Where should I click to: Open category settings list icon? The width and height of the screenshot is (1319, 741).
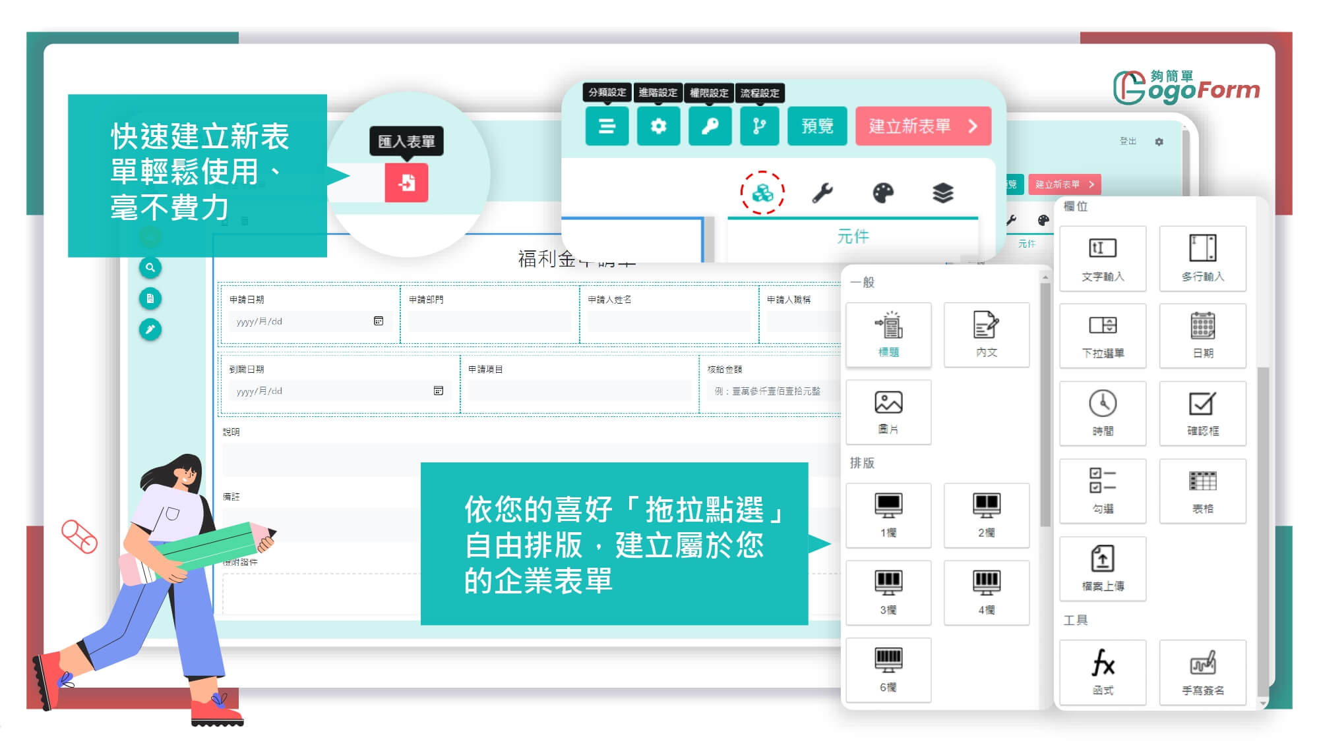point(607,126)
